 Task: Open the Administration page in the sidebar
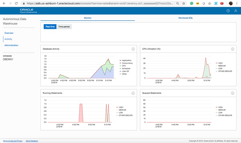pos(11,45)
